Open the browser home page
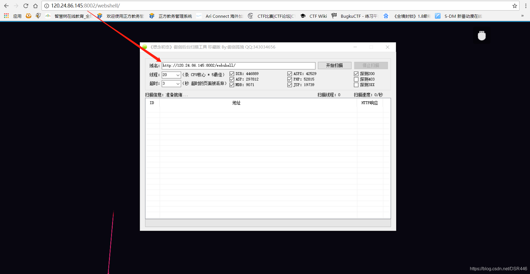Viewport: 530px width, 274px height. coord(35,6)
